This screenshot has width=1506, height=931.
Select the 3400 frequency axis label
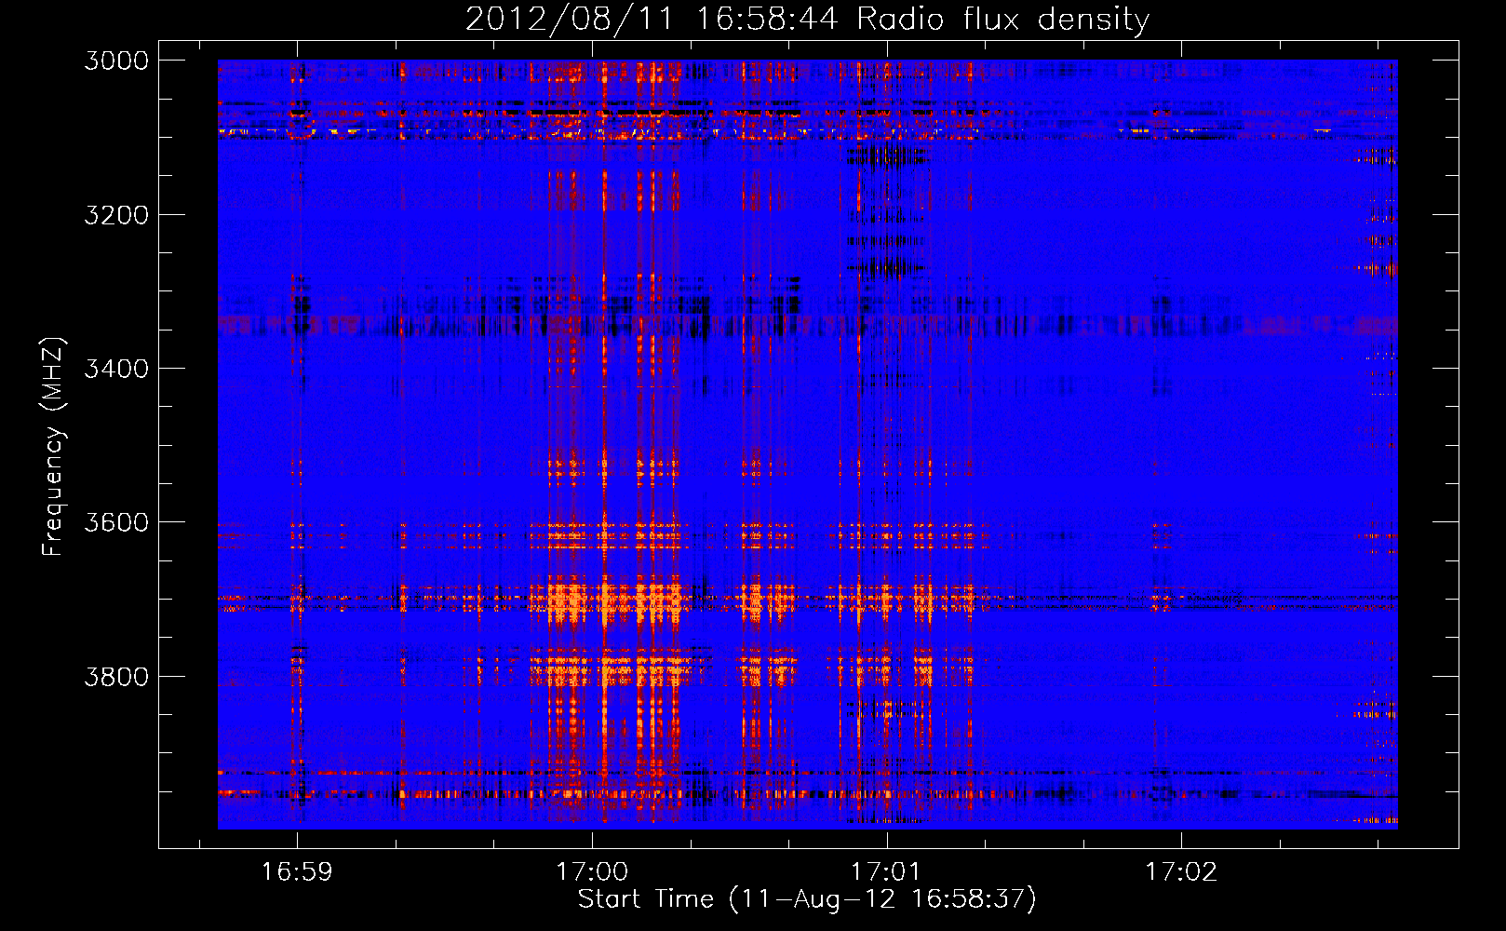click(x=116, y=369)
